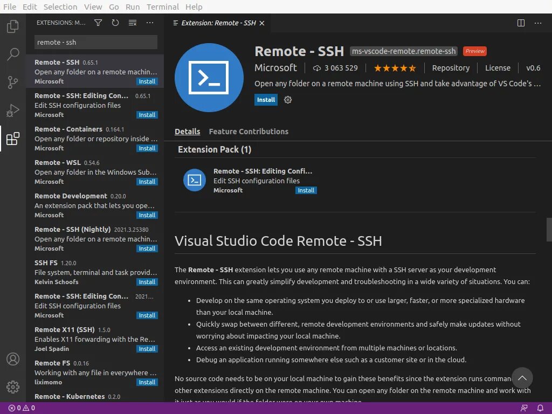Click the feedback icon in status bar
The width and height of the screenshot is (552, 414).
pyautogui.click(x=524, y=408)
